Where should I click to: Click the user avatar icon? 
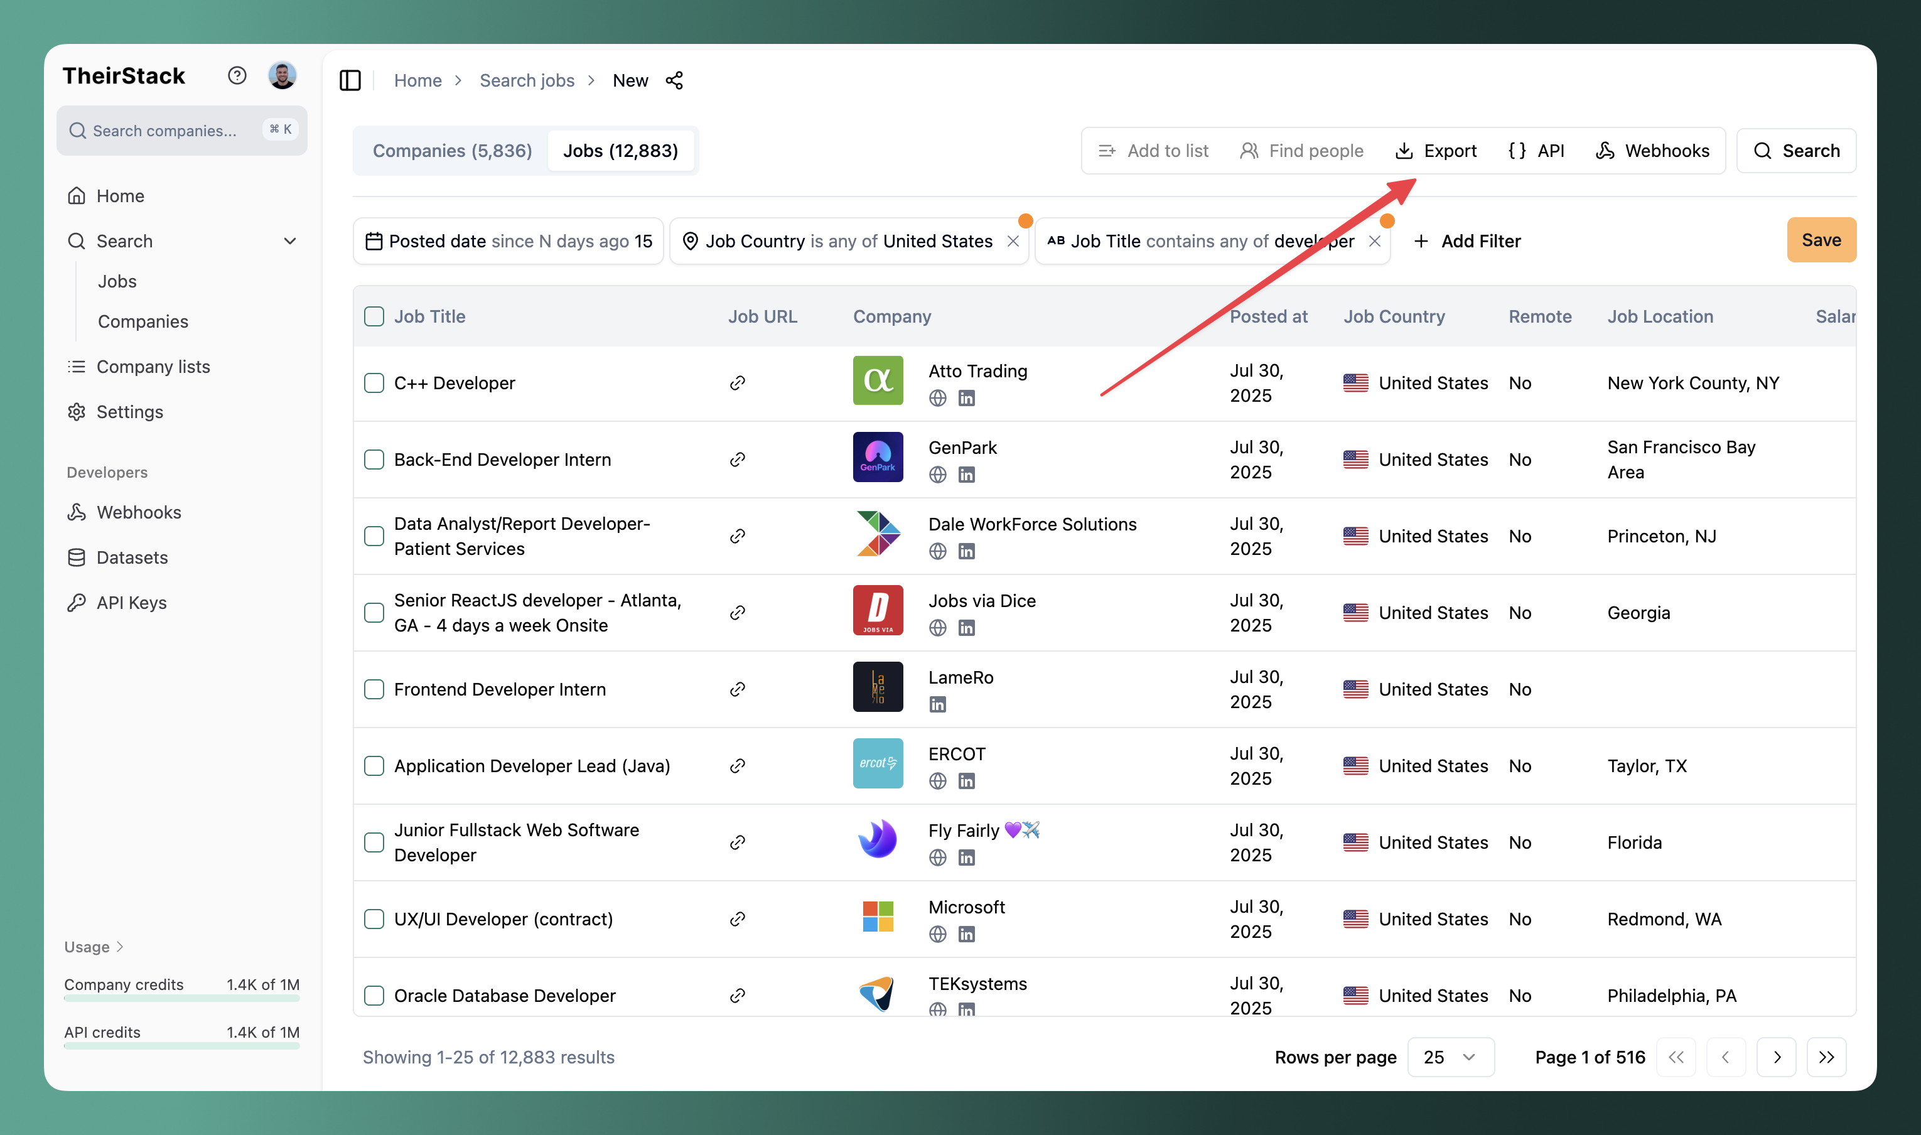[x=282, y=75]
